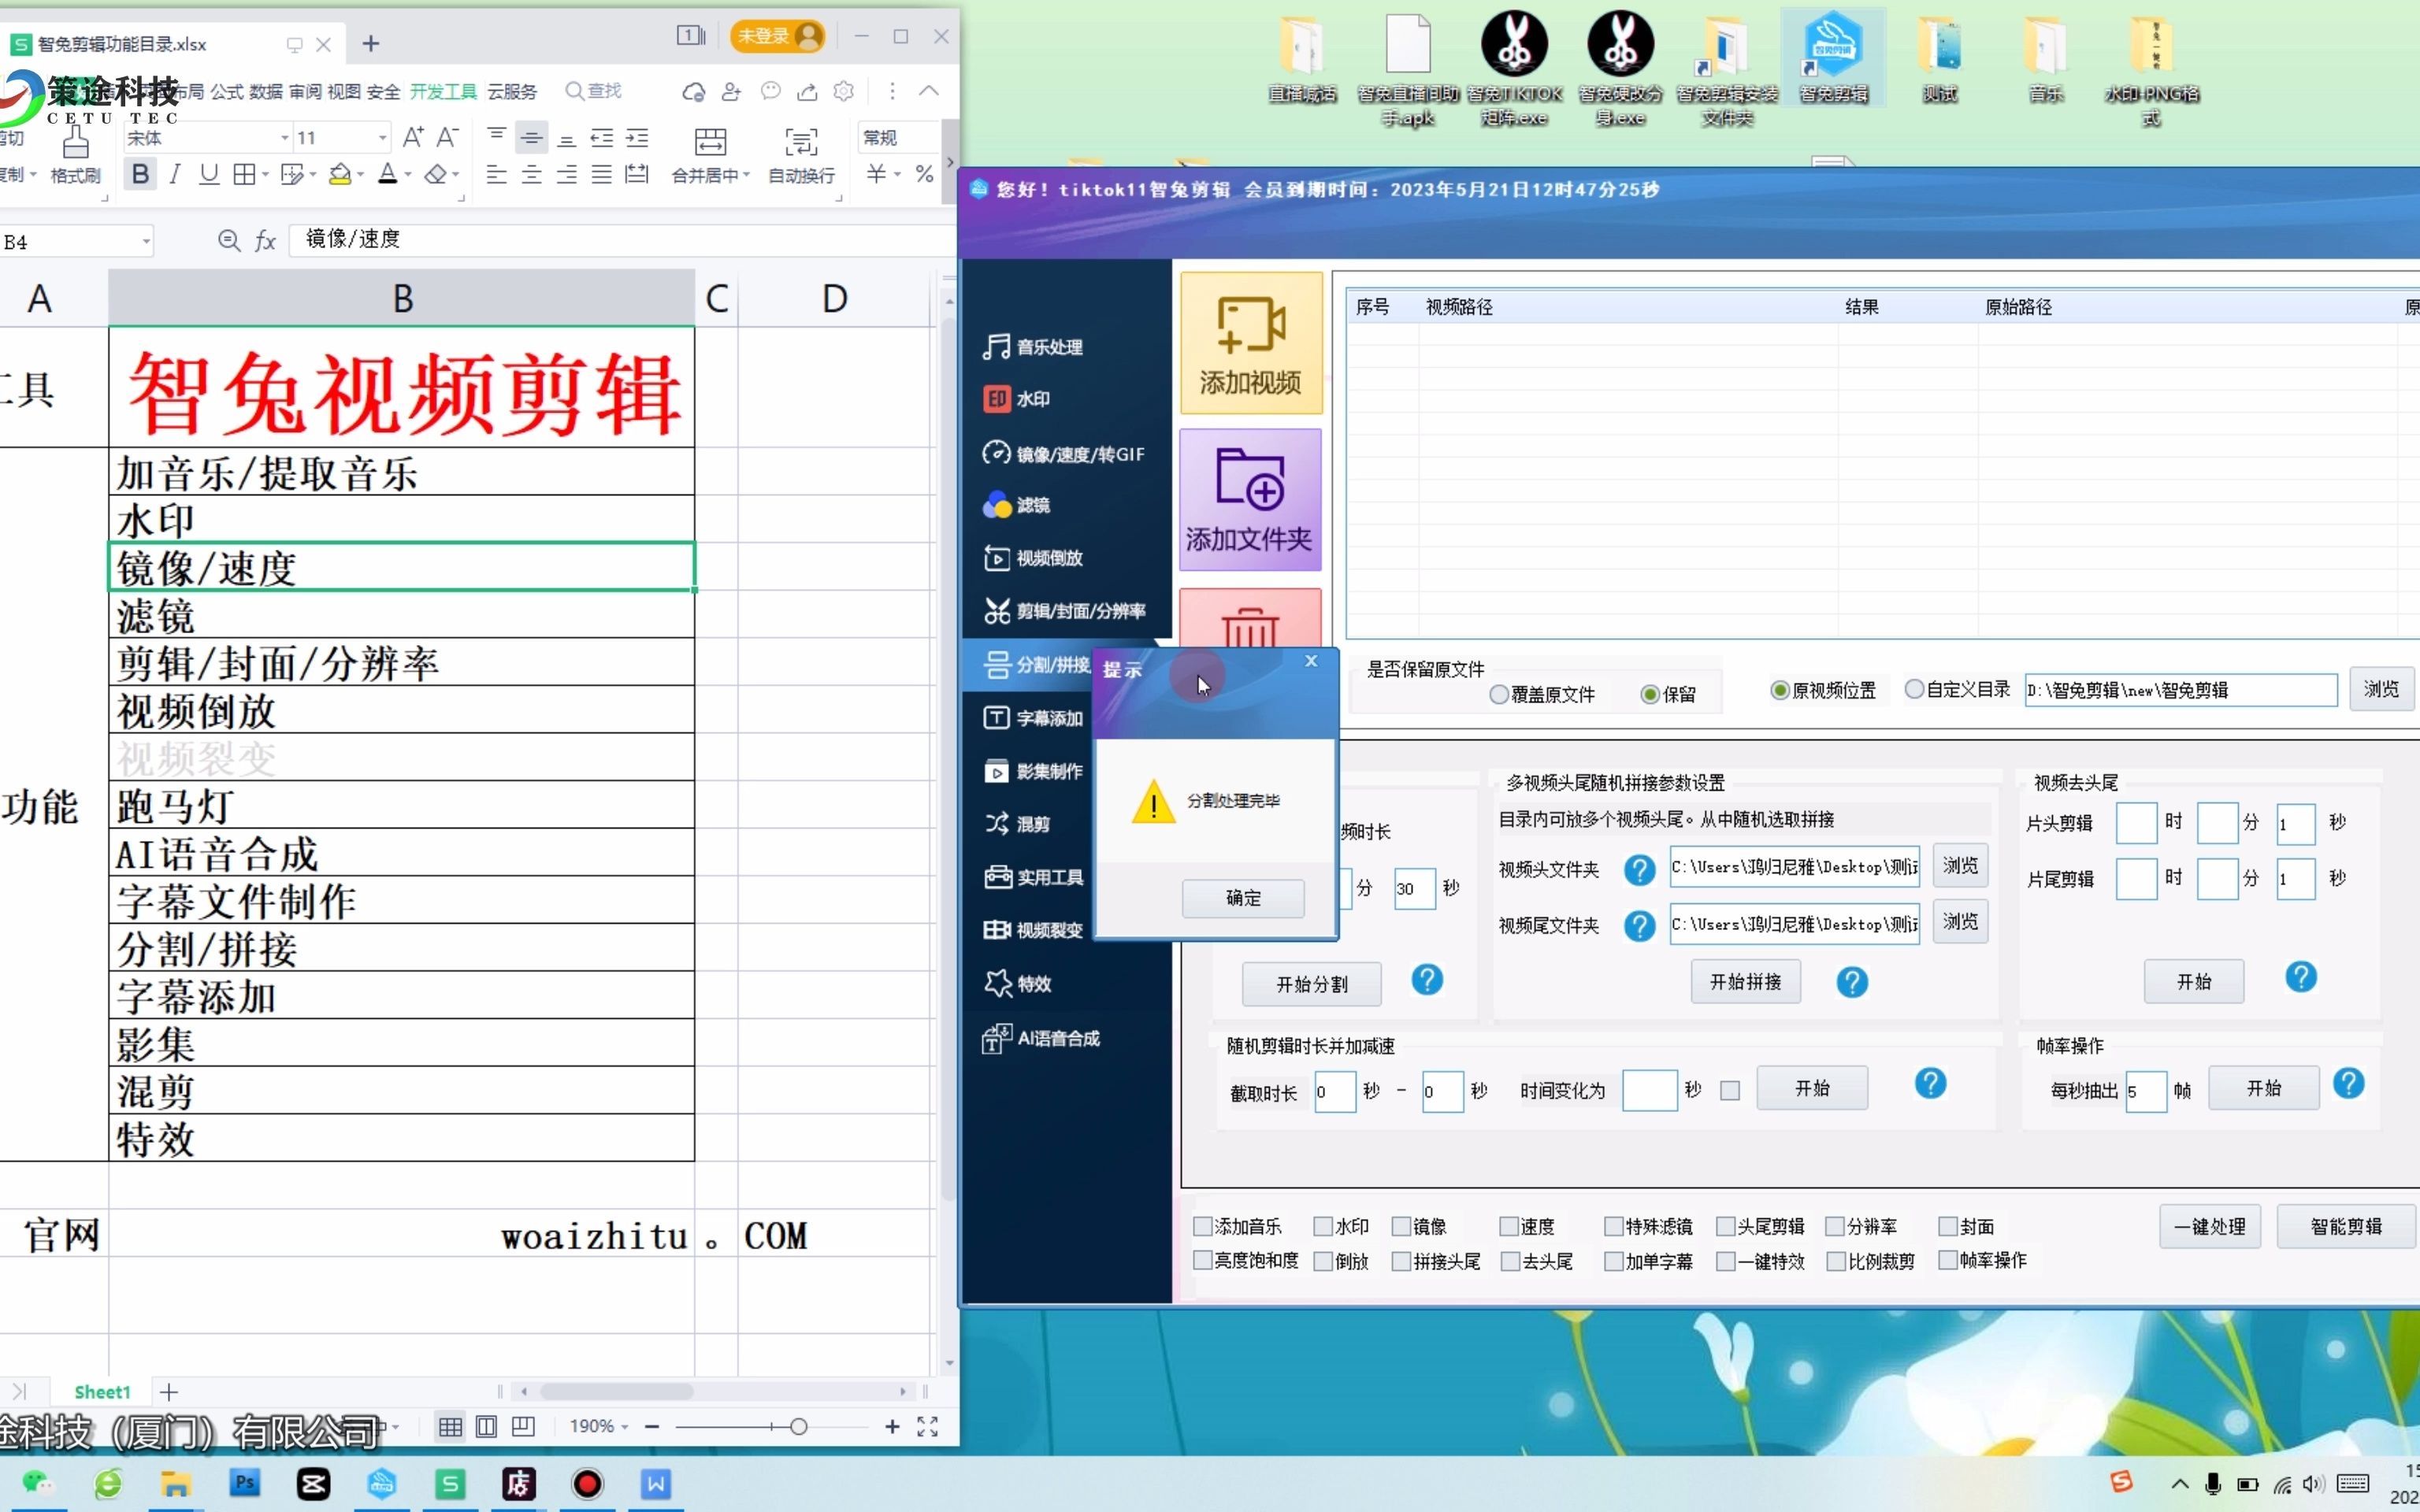
Task: Click the 开始分割 button
Action: pos(1311,984)
